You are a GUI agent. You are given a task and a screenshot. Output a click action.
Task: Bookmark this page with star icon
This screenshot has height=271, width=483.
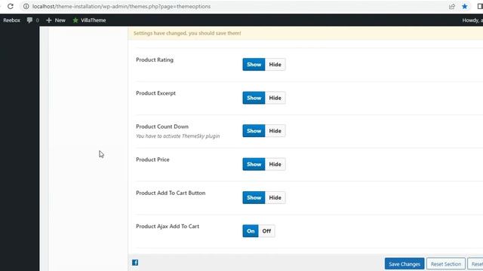click(465, 6)
